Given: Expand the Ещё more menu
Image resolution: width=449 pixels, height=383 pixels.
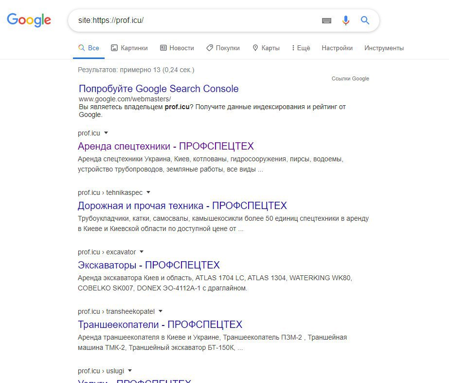Looking at the screenshot, I should pos(301,48).
